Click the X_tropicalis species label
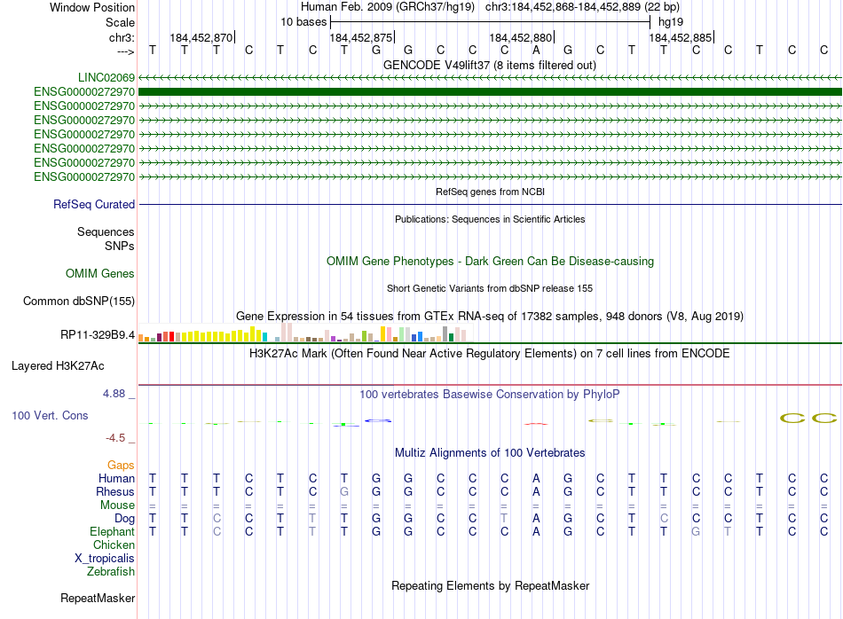The height and width of the screenshot is (619, 843). (105, 559)
